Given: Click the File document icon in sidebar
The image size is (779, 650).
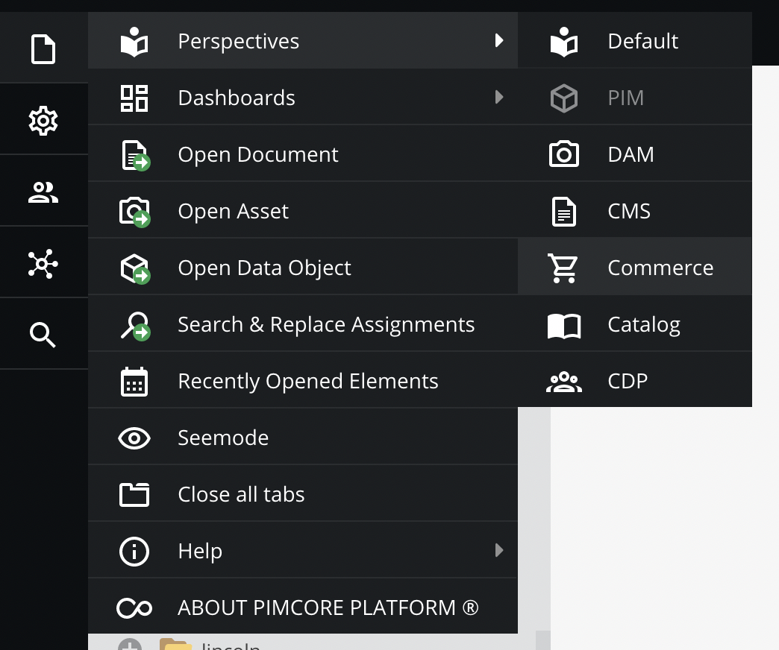Looking at the screenshot, I should pyautogui.click(x=43, y=49).
